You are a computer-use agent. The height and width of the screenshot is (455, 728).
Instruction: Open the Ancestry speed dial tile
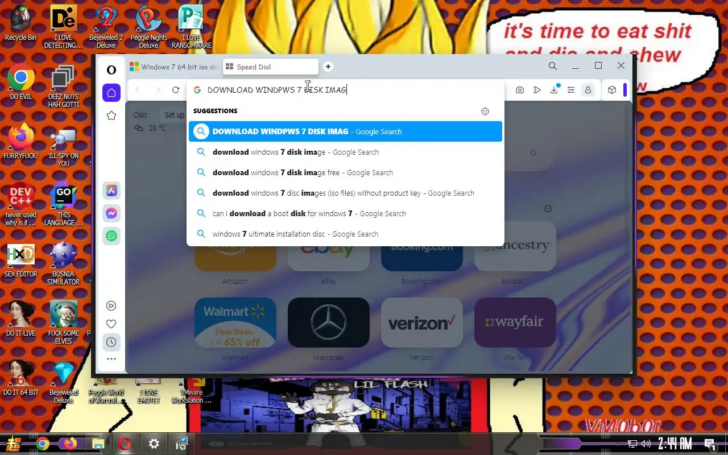point(515,246)
